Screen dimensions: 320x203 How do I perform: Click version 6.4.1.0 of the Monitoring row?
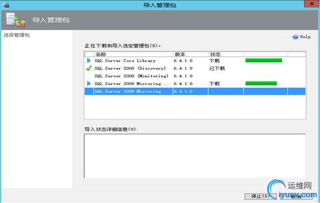tap(183, 76)
